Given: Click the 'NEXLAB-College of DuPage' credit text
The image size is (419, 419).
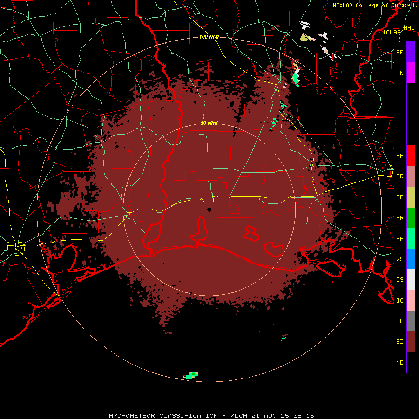Looking at the screenshot, I should click(x=372, y=5).
